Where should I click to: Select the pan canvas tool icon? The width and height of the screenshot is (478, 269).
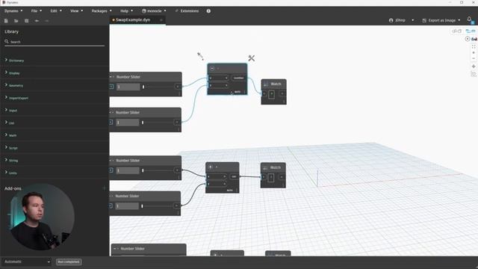point(474,67)
